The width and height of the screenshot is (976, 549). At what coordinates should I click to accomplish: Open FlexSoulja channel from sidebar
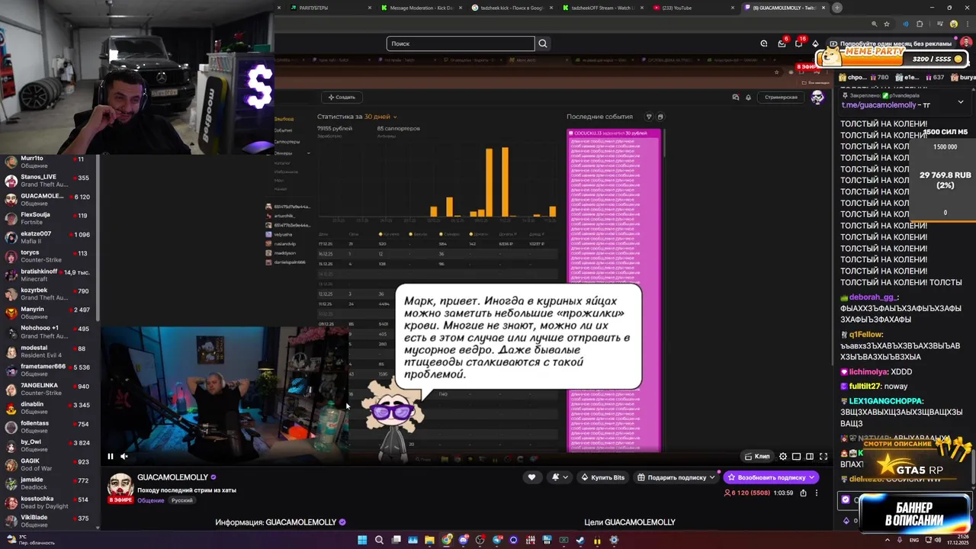tap(50, 219)
